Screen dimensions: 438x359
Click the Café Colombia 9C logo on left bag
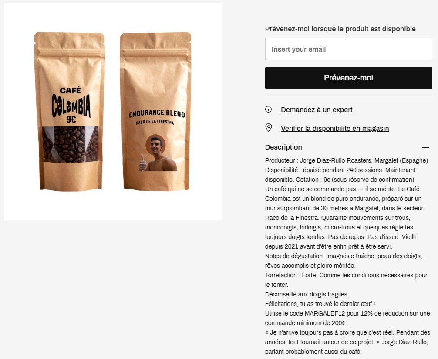71,105
